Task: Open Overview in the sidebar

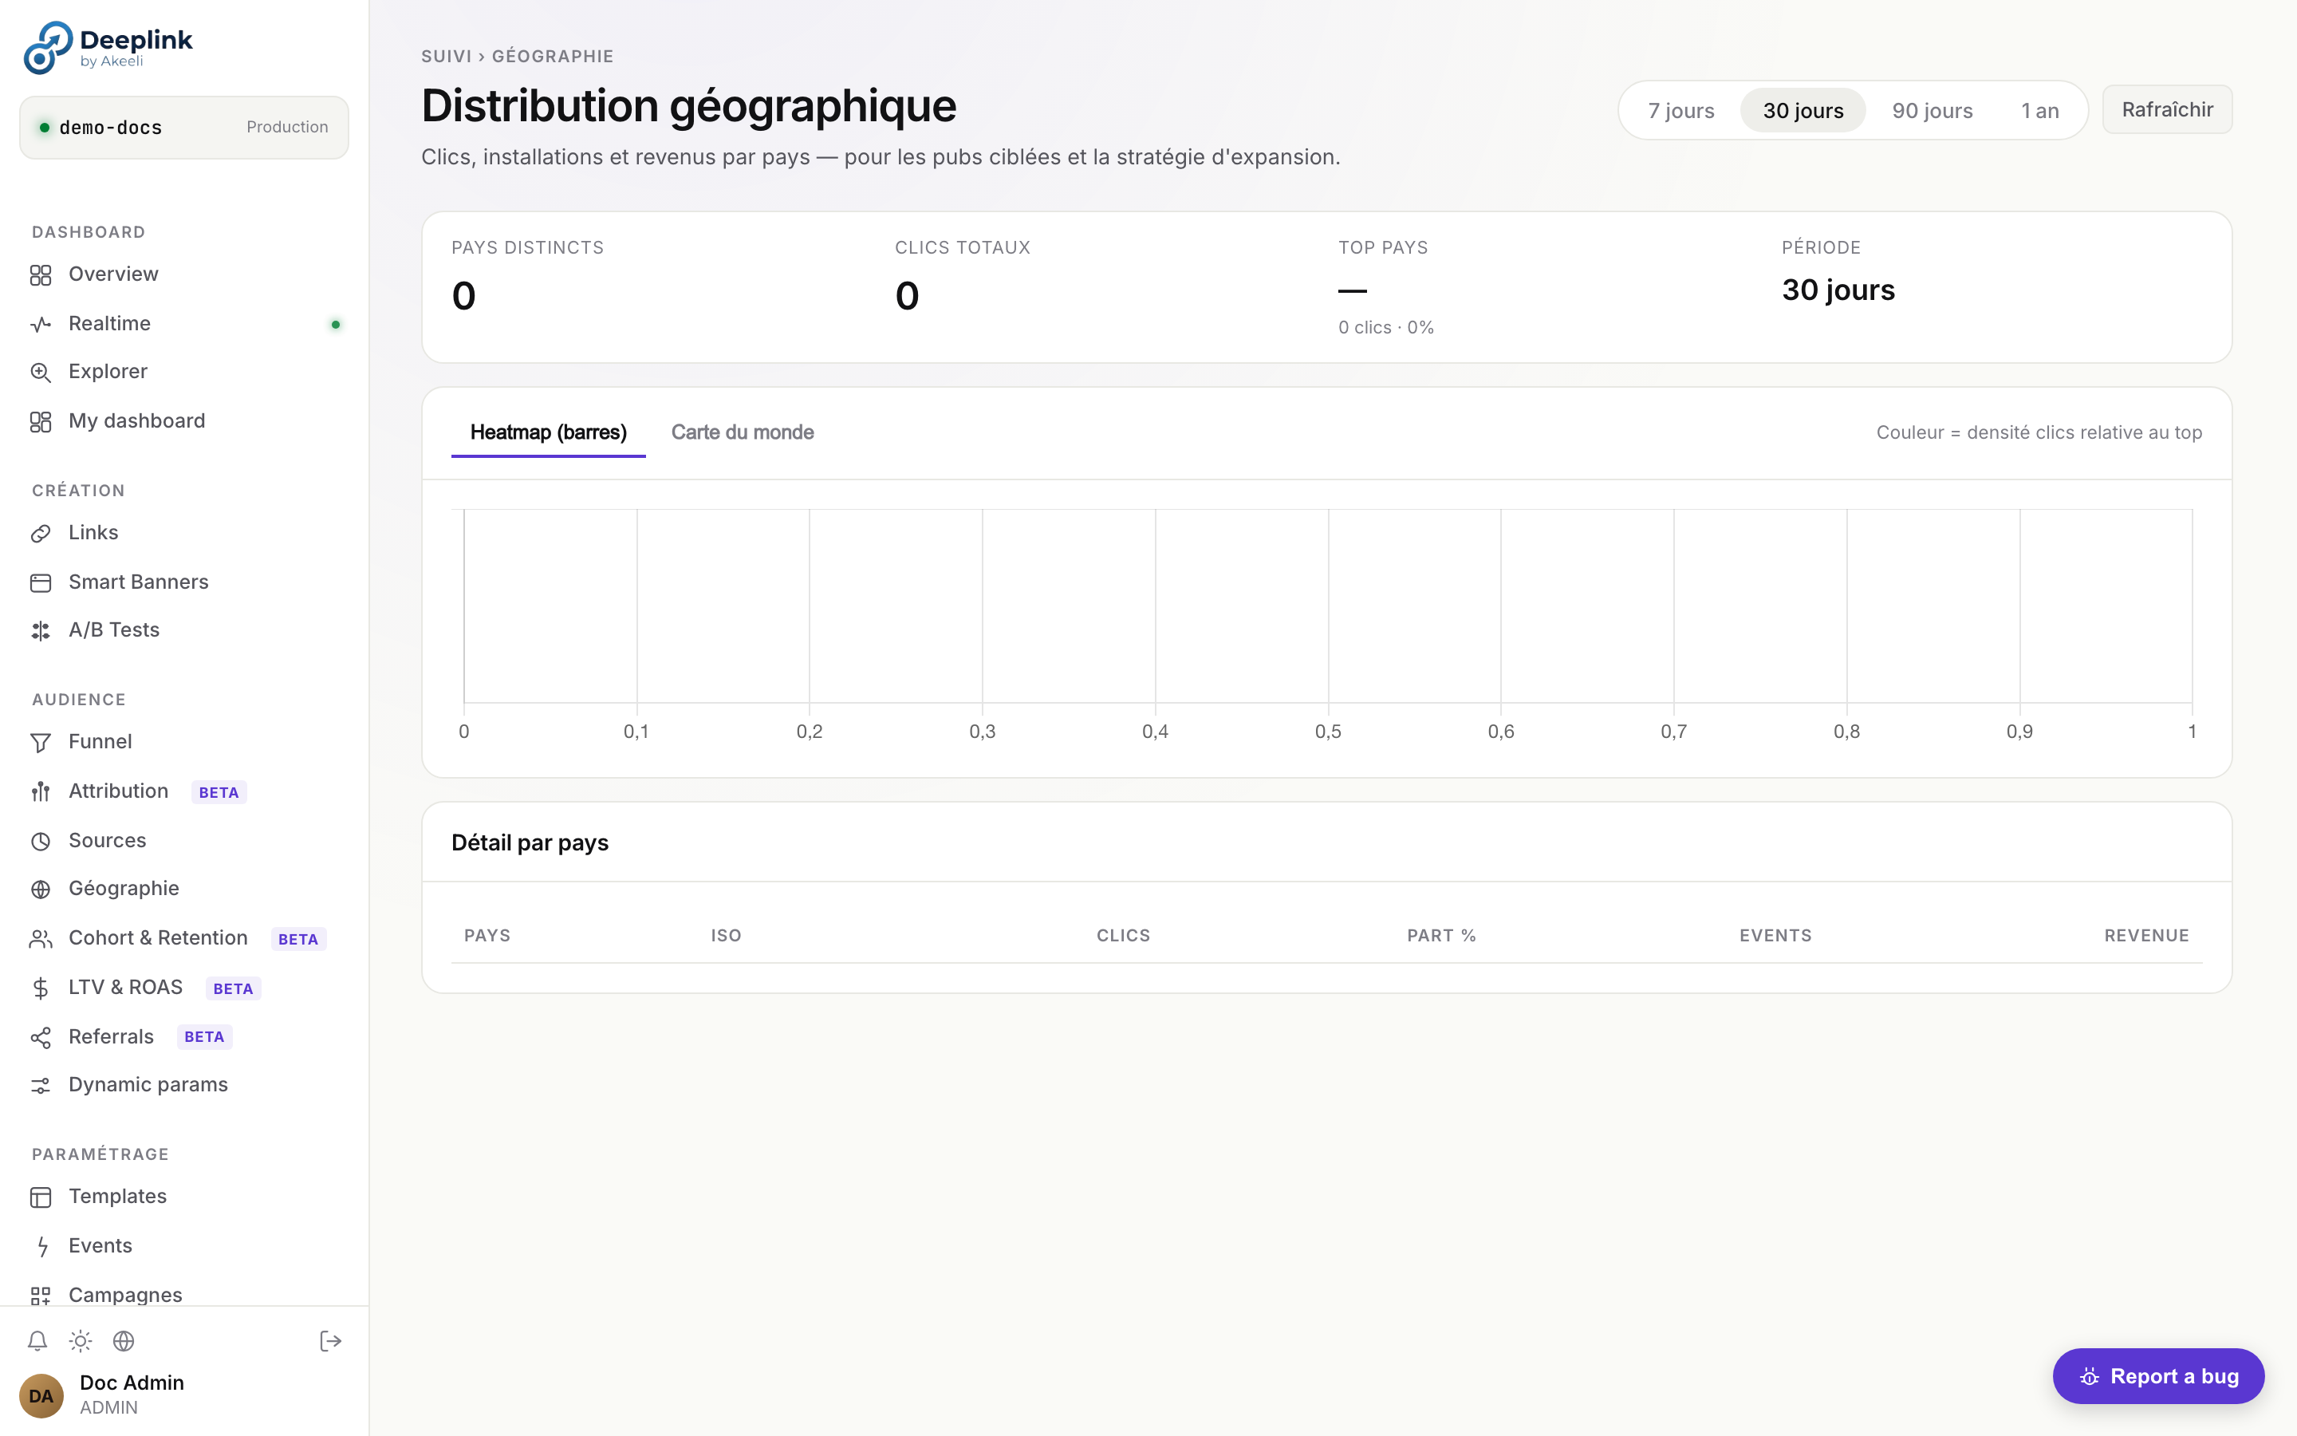Action: coord(184,274)
